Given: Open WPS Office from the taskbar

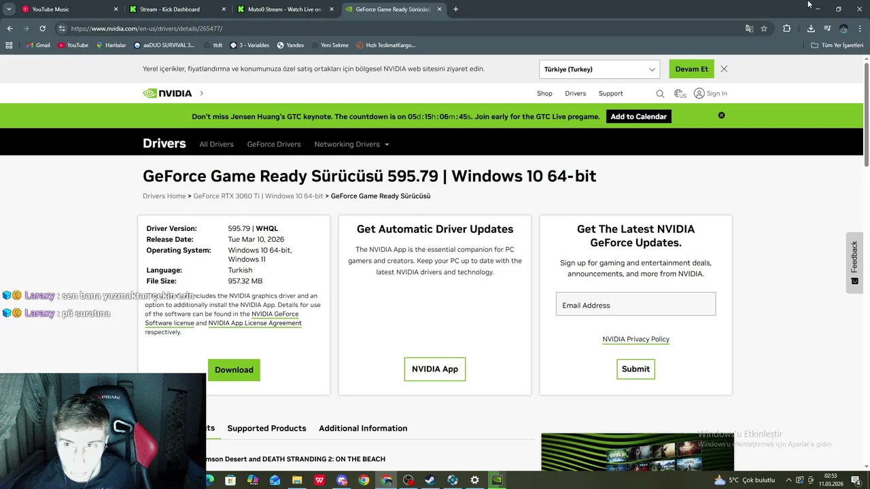Looking at the screenshot, I should click(319, 480).
